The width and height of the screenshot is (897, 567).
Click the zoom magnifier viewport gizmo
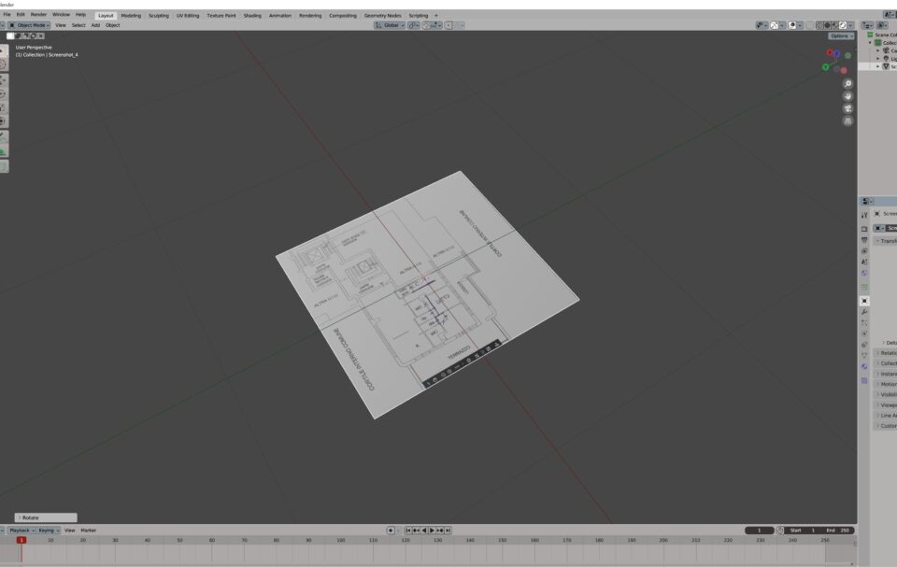point(848,84)
